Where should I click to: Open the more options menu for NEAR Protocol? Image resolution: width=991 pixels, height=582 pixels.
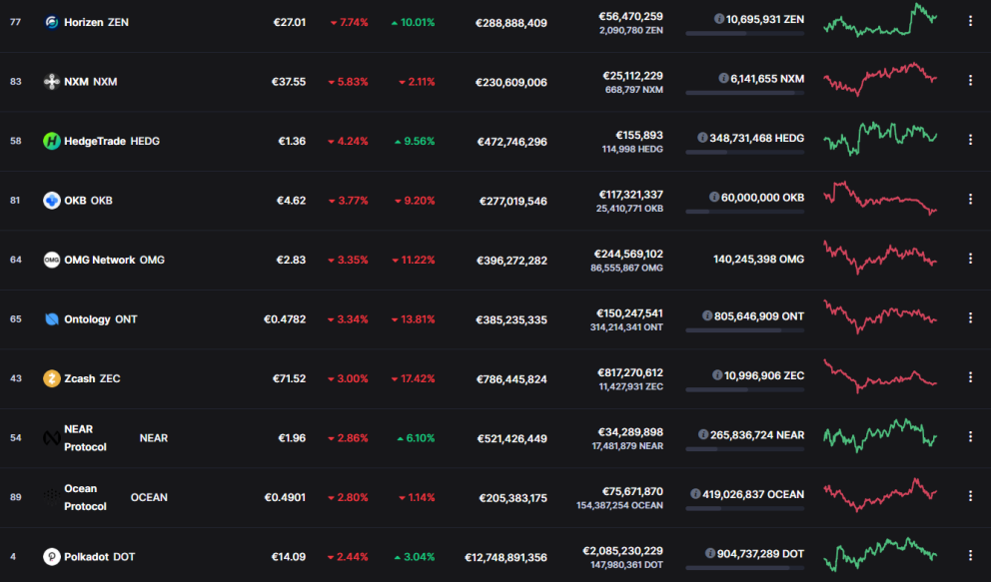pos(970,436)
